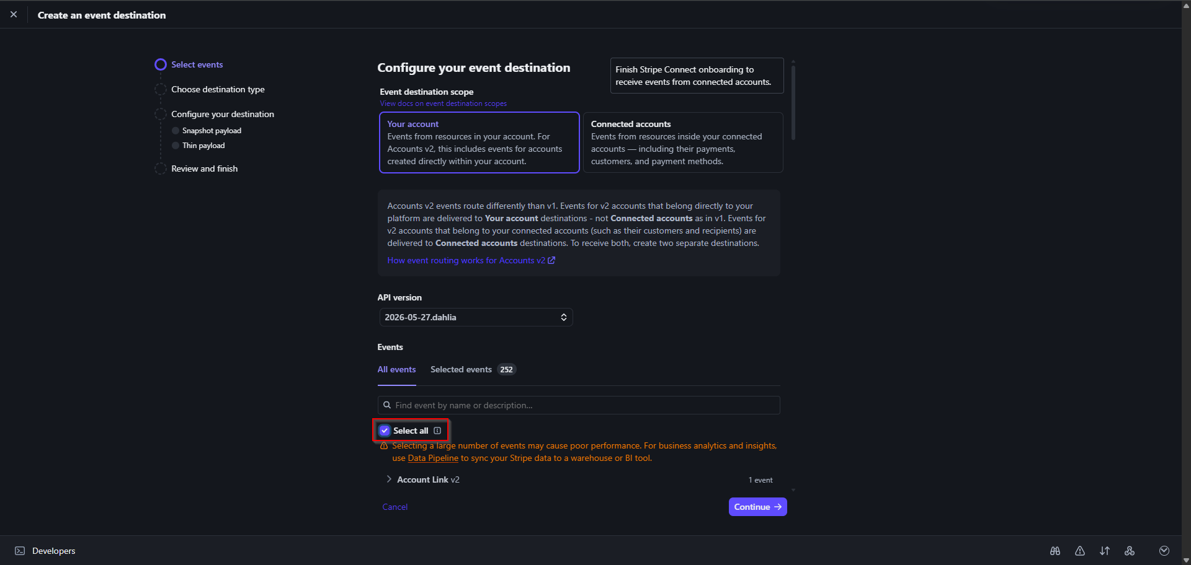Click the Finish Stripe Connect onboarding notice
Screen dimensions: 1191x565
tap(697, 76)
